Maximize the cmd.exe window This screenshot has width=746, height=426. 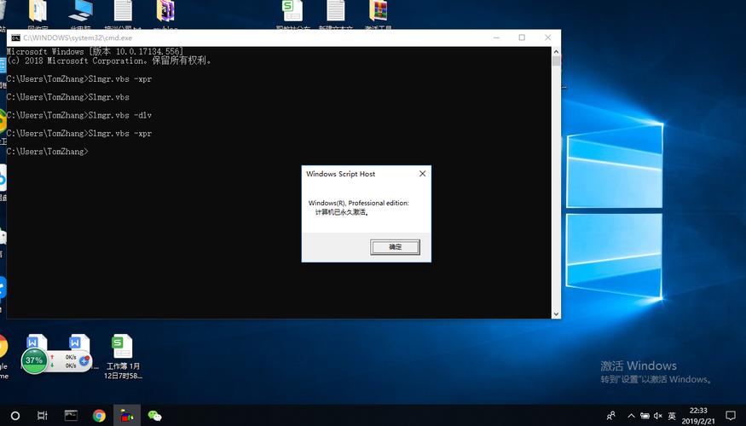[x=522, y=37]
